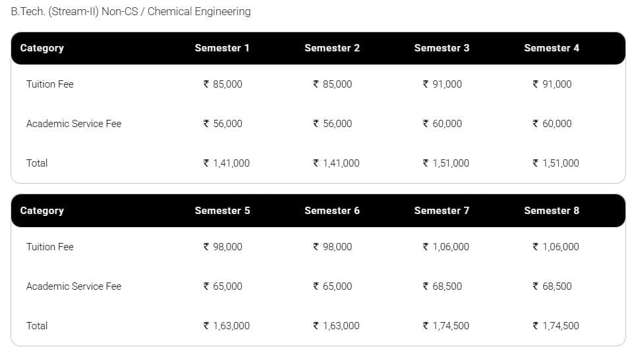Click Semester 3 academic service fee ₹ 60,000
Screen dimensions: 630x347
tap(442, 124)
